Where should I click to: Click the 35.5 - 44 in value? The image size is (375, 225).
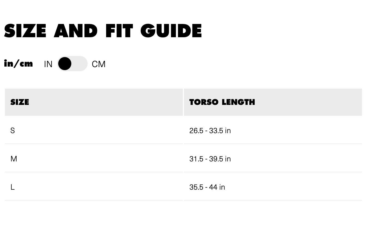[x=207, y=187]
